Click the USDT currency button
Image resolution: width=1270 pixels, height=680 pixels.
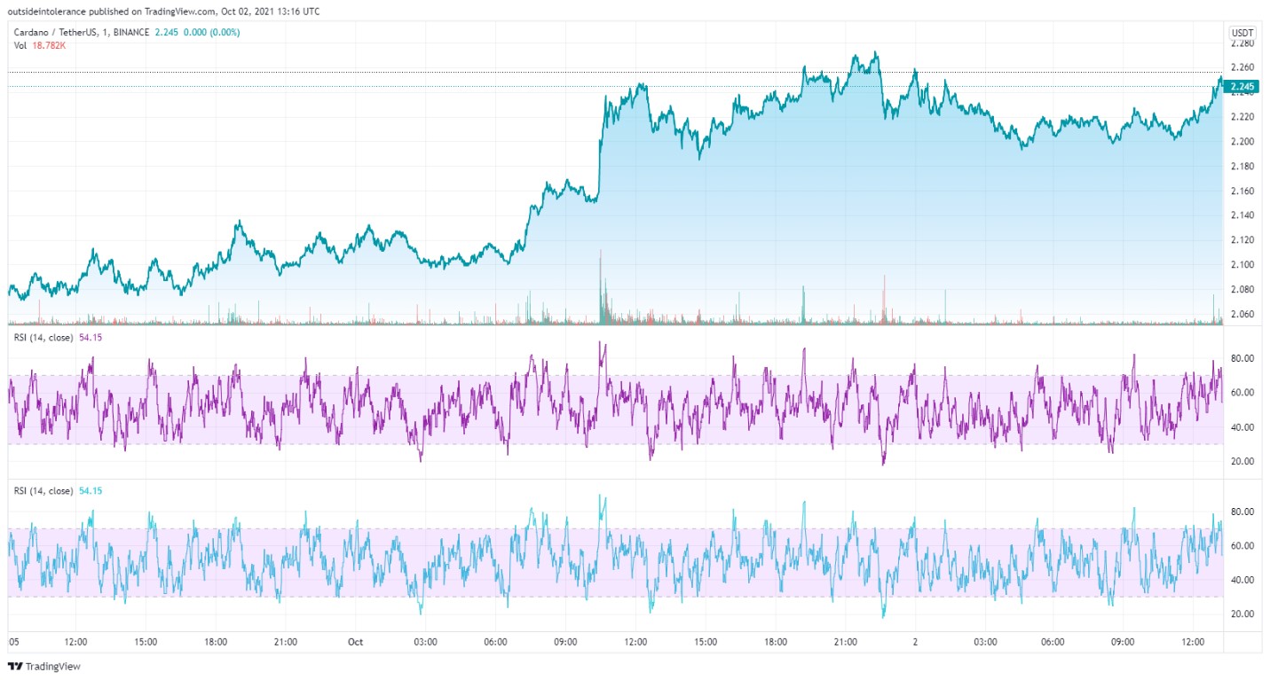[1242, 33]
